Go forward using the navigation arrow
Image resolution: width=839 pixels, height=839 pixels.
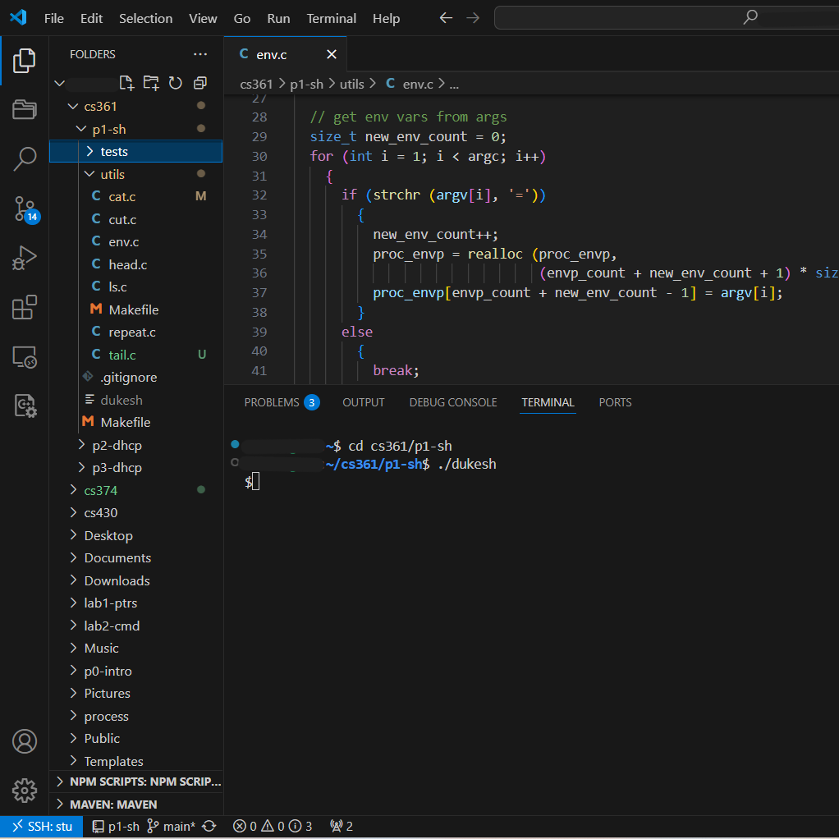click(473, 18)
